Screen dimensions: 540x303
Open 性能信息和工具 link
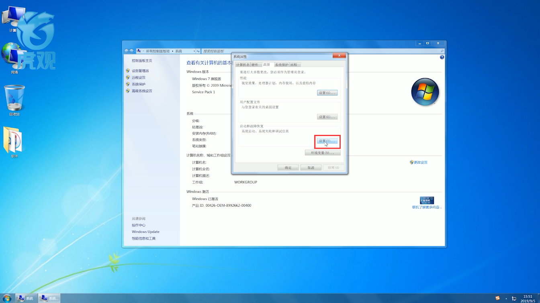pos(143,238)
